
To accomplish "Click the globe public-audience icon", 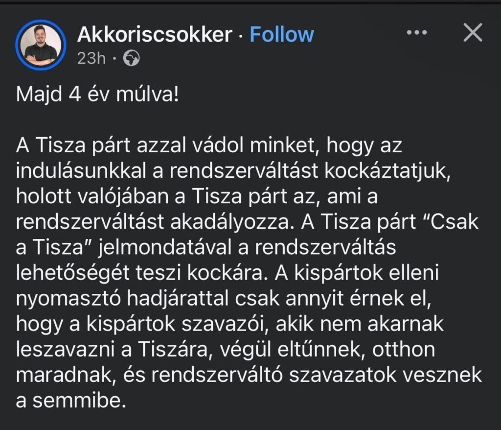I will coord(131,59).
